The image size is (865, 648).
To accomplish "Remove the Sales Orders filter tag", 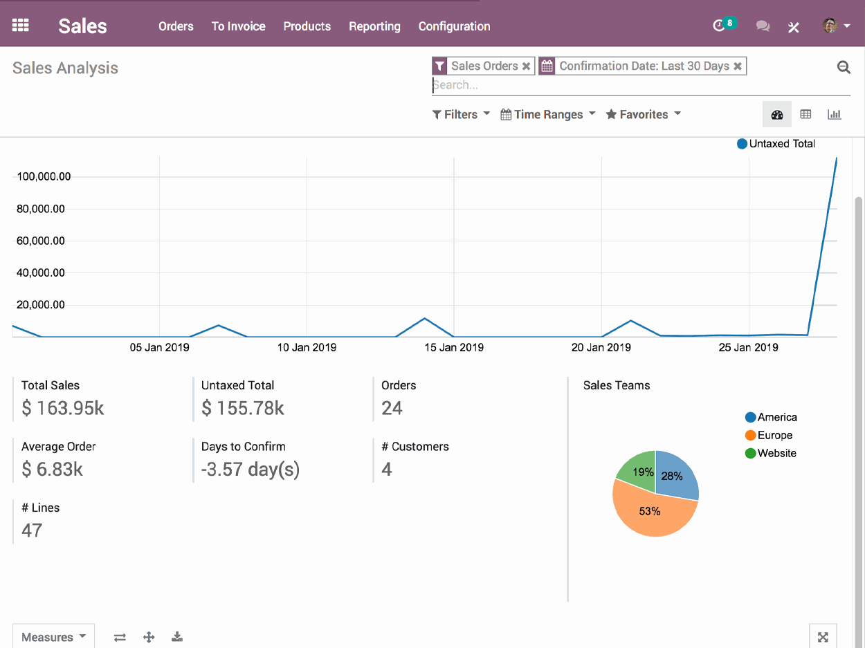I will coord(527,66).
